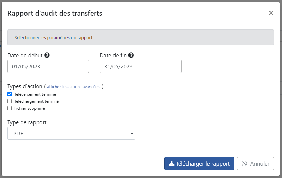Screen dimensions: 282x178
Task: Click the Téléversement terminé label text
Action: point(35,94)
